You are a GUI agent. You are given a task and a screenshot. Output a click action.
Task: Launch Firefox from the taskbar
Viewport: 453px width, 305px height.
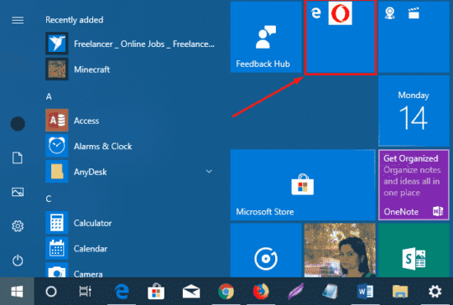click(261, 292)
